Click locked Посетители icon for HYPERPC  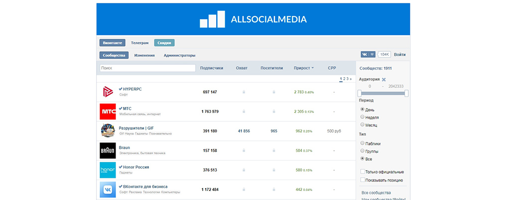(x=273, y=92)
